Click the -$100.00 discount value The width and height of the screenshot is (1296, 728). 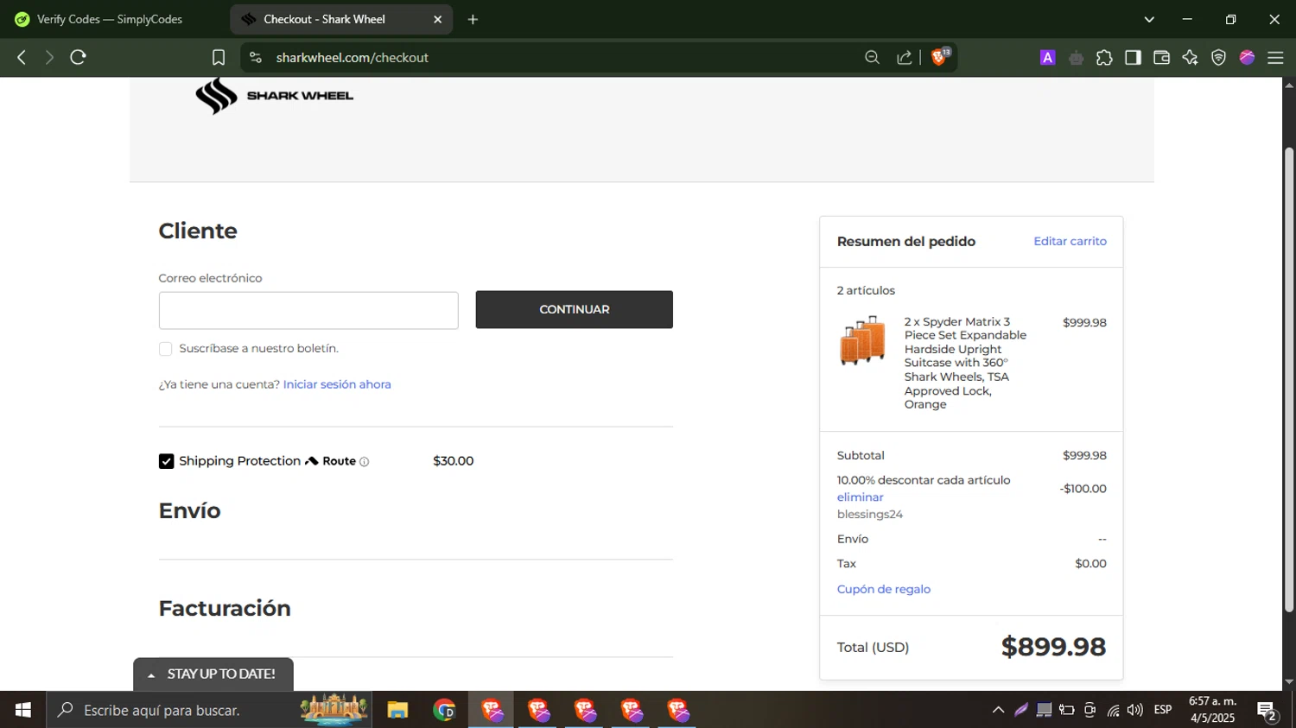[1083, 489]
